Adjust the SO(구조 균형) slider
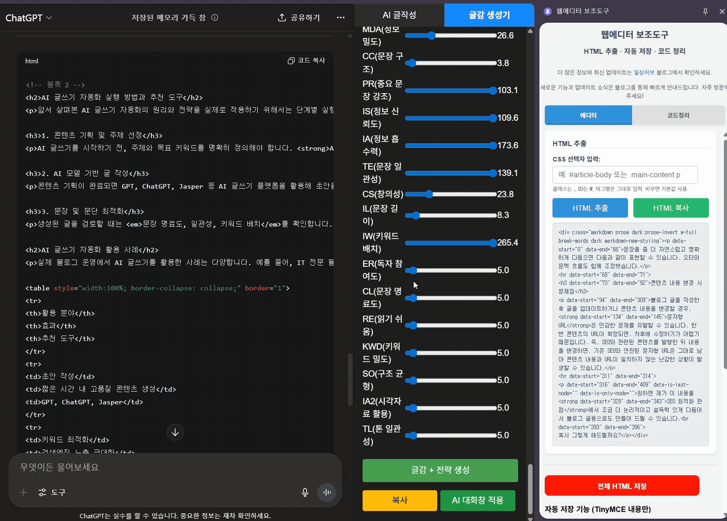727x521 pixels. (451, 380)
